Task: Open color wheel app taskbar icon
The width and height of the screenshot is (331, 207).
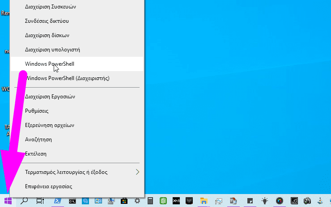Action: 280,201
